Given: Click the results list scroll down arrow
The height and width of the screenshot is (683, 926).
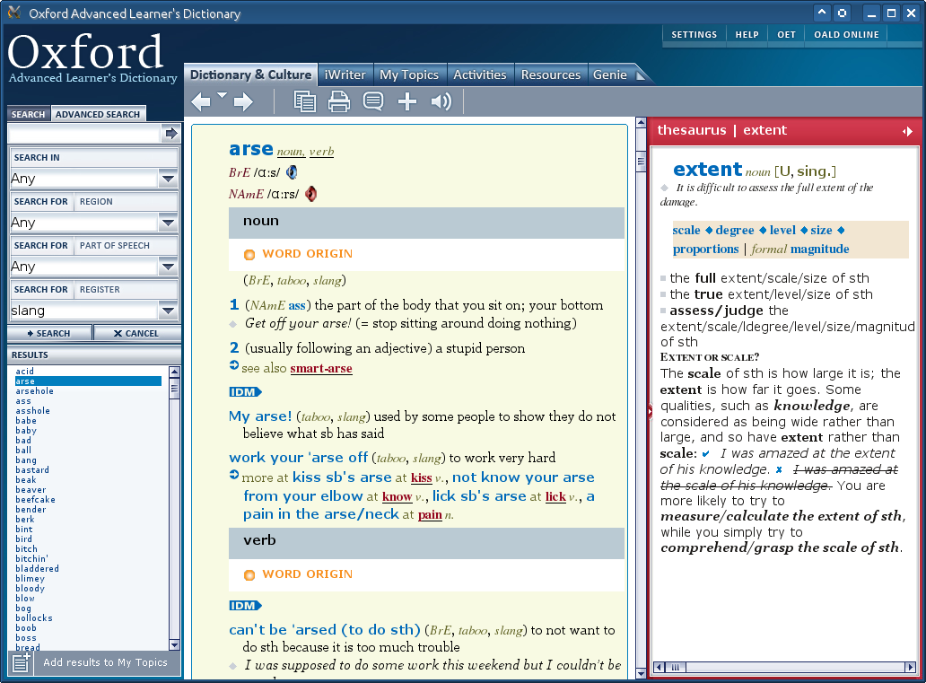Looking at the screenshot, I should click(174, 644).
